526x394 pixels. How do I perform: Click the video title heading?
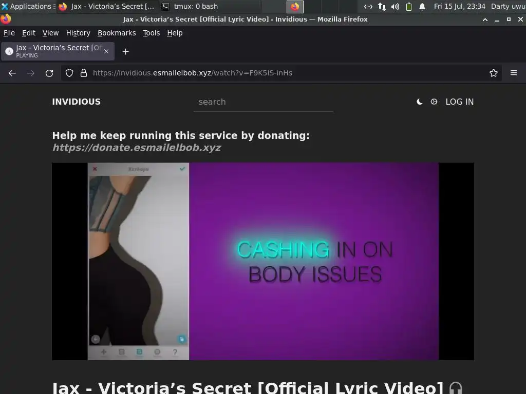pyautogui.click(x=248, y=388)
